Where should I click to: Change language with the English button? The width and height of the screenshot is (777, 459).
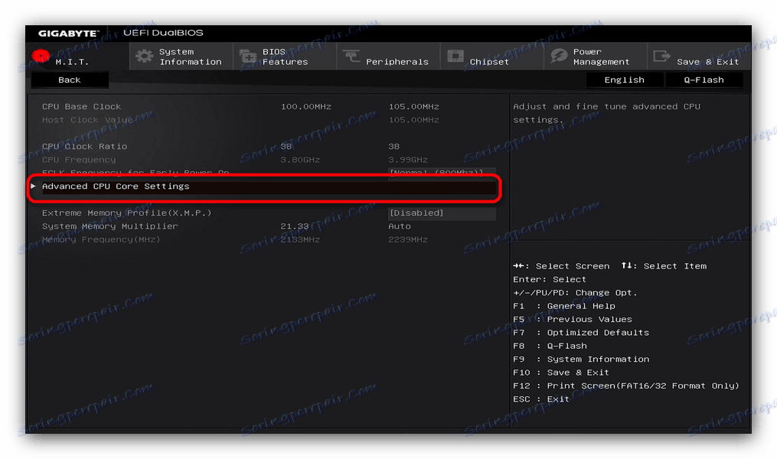(625, 80)
